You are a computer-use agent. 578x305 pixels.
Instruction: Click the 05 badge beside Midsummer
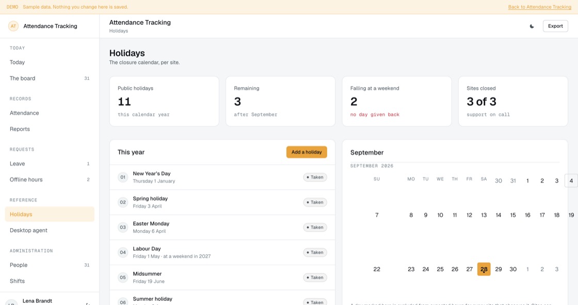[123, 278]
